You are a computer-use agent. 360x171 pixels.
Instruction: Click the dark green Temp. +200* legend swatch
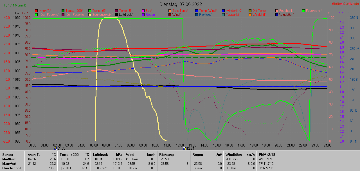(63, 11)
